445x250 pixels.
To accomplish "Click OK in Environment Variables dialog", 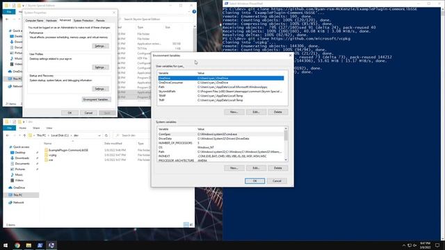I will point(255,181).
